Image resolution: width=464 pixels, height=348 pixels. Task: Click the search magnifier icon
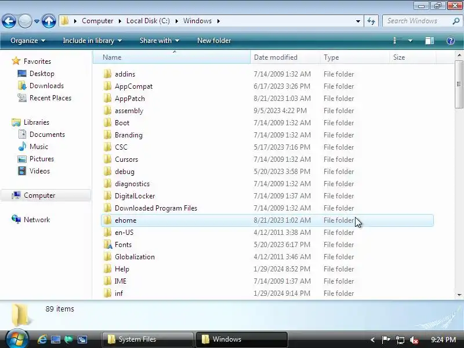click(x=456, y=21)
